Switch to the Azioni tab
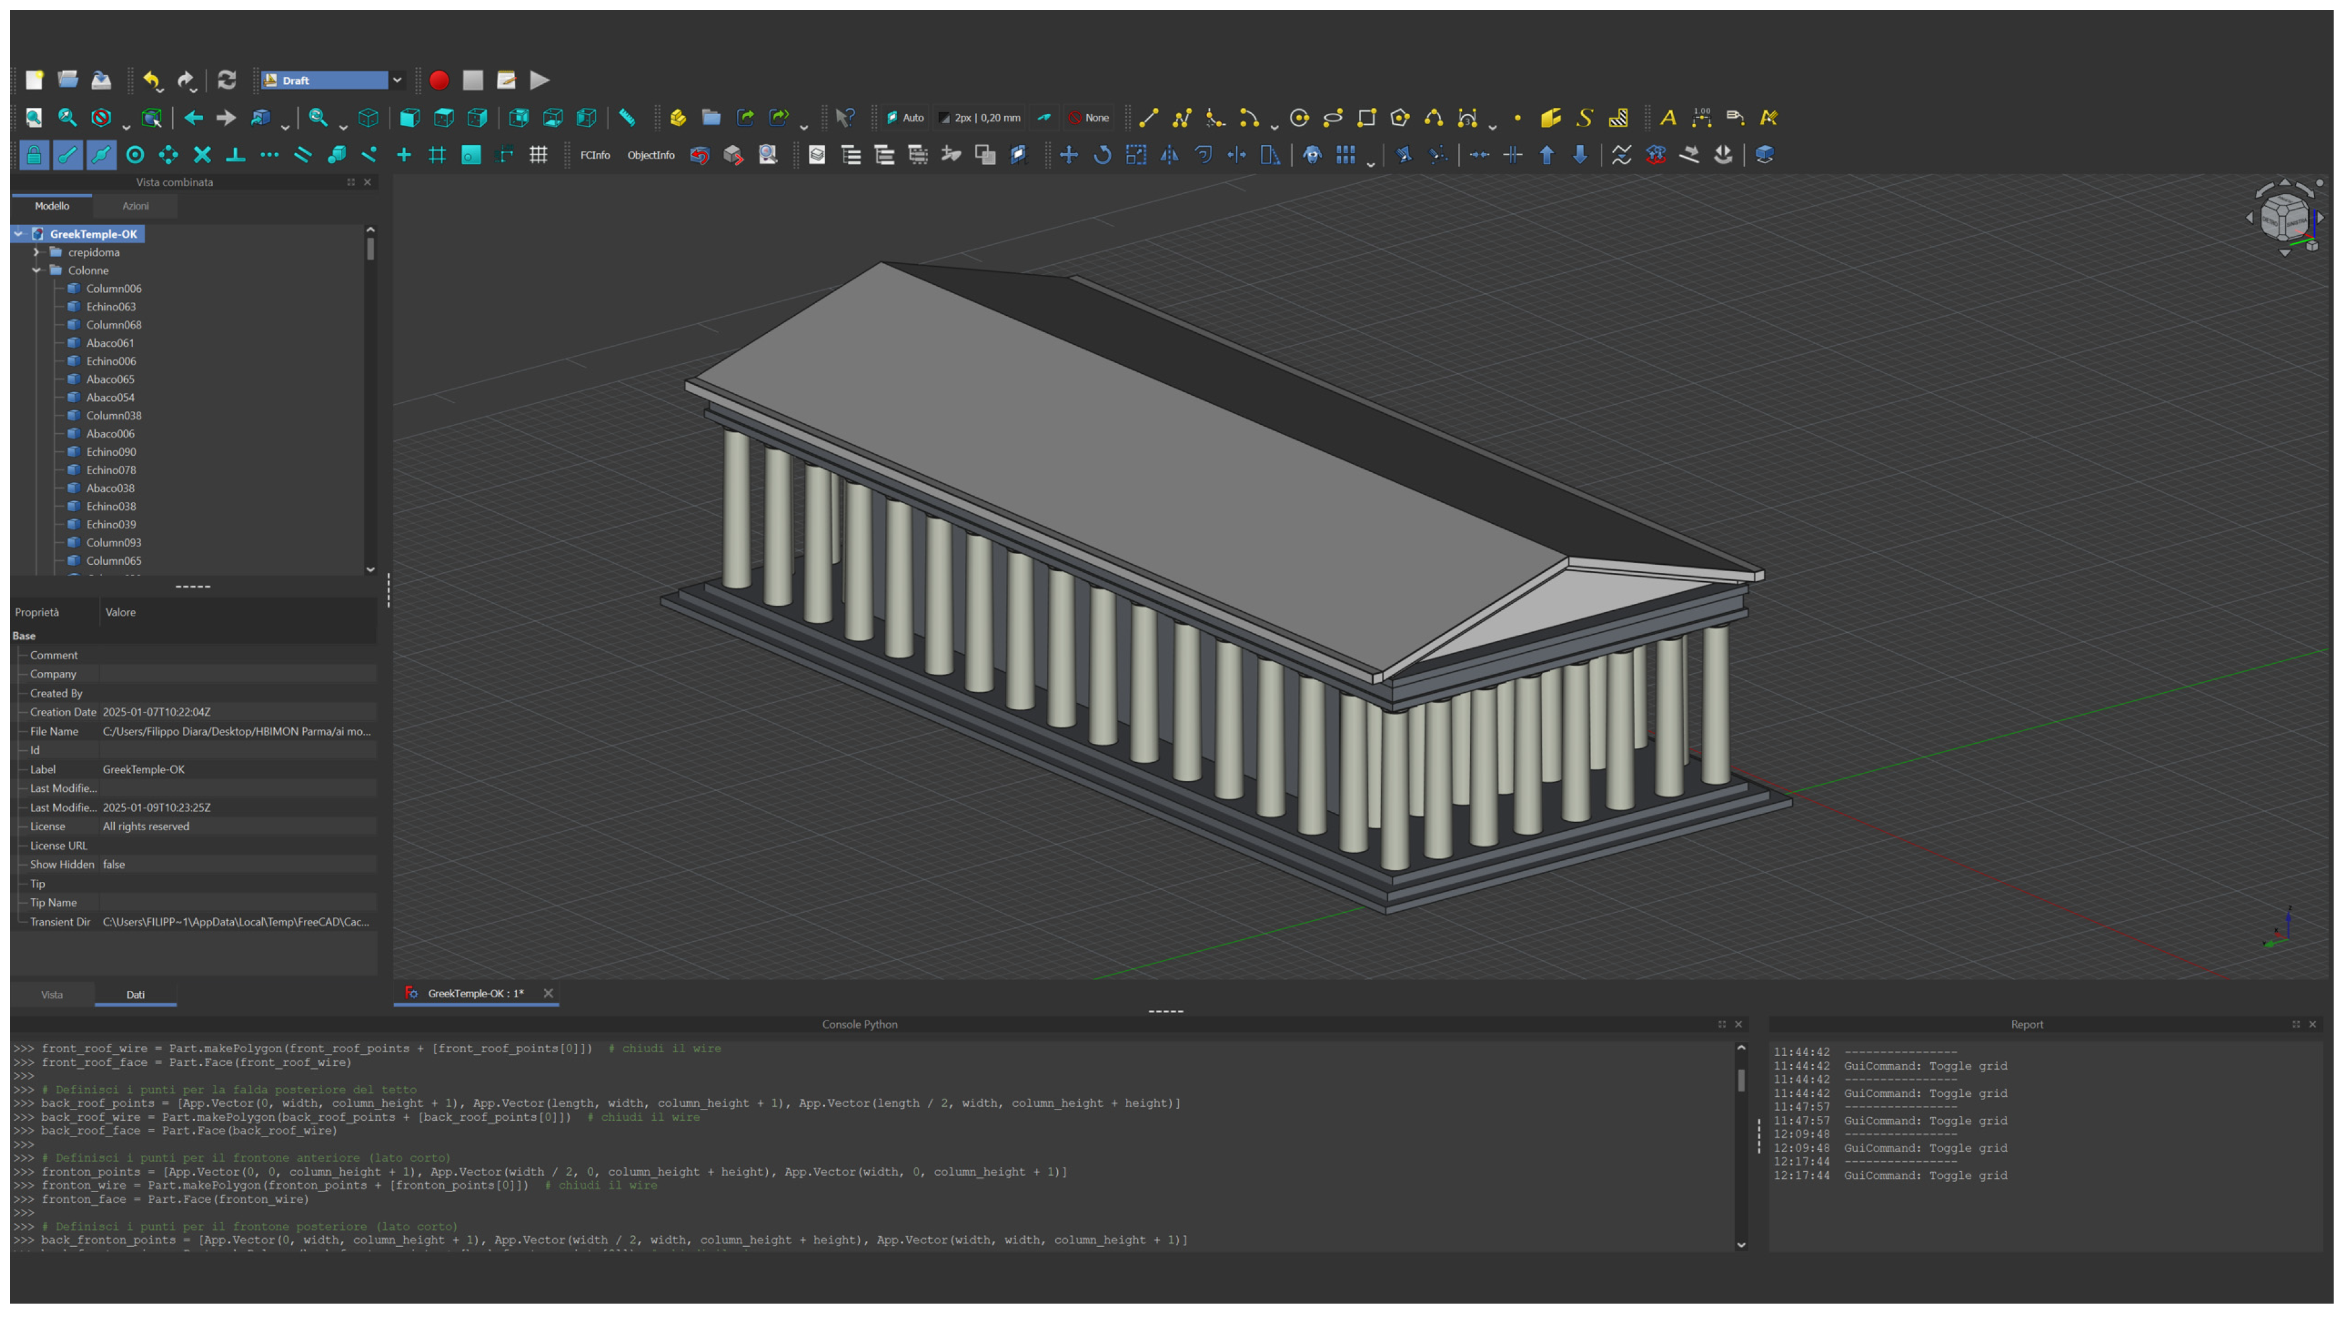 pos(136,206)
